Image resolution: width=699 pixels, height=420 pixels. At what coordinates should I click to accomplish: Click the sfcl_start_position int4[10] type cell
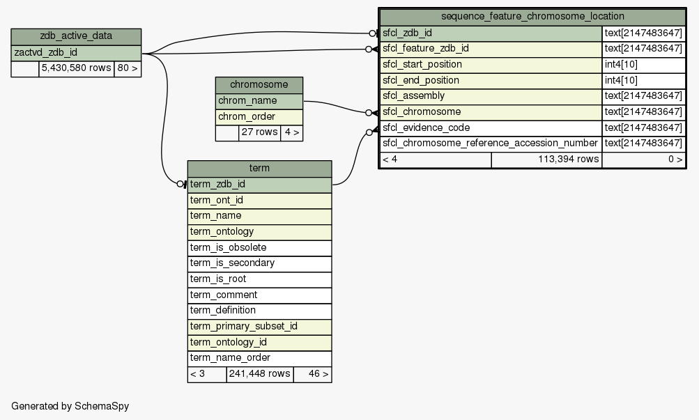pyautogui.click(x=643, y=65)
